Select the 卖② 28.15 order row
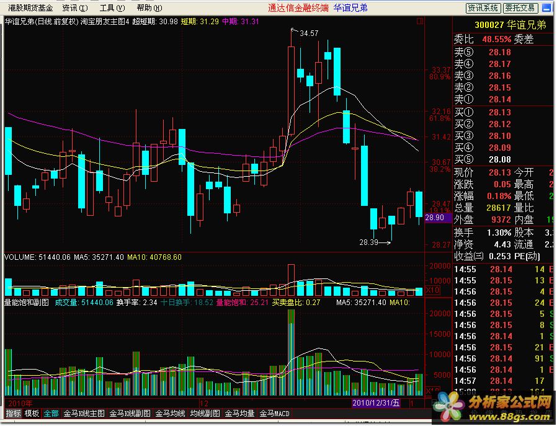This screenshot has height=426, width=557. tap(504, 87)
